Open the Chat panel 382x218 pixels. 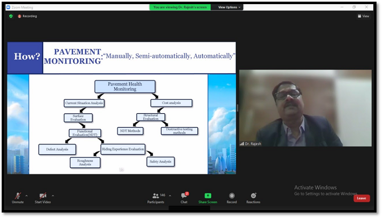tap(184, 197)
